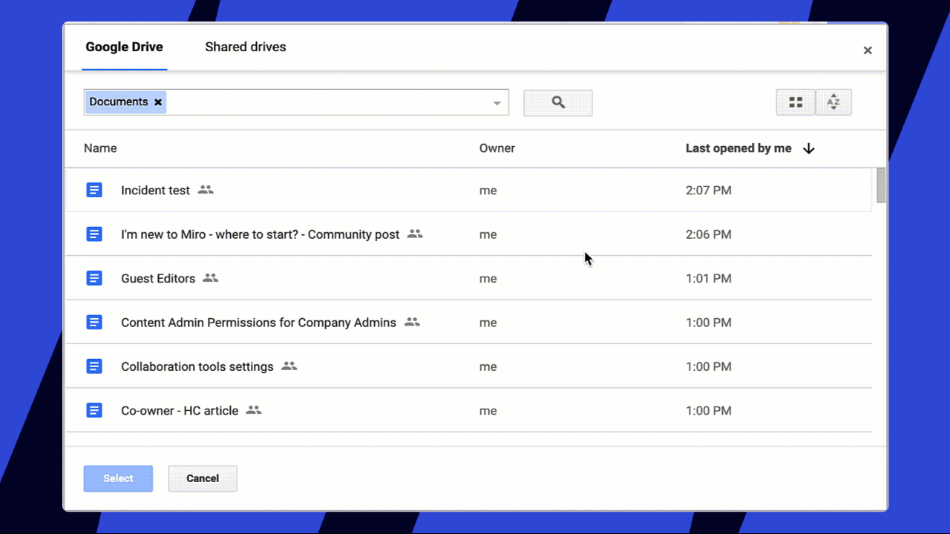Switch to grid view layout
Image resolution: width=950 pixels, height=534 pixels.
click(x=795, y=102)
